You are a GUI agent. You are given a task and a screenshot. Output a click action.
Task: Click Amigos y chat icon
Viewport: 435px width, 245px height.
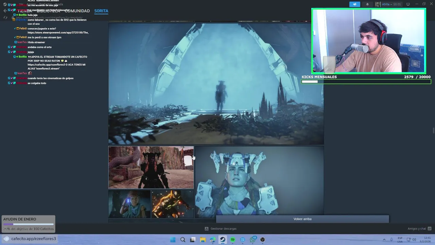tap(430, 229)
